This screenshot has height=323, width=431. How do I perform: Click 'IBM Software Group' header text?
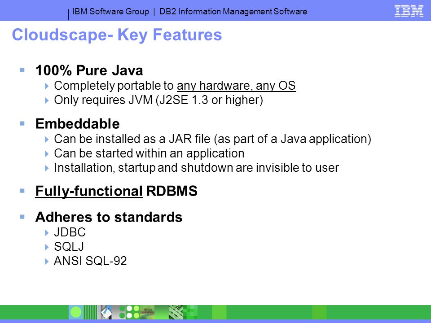(110, 12)
